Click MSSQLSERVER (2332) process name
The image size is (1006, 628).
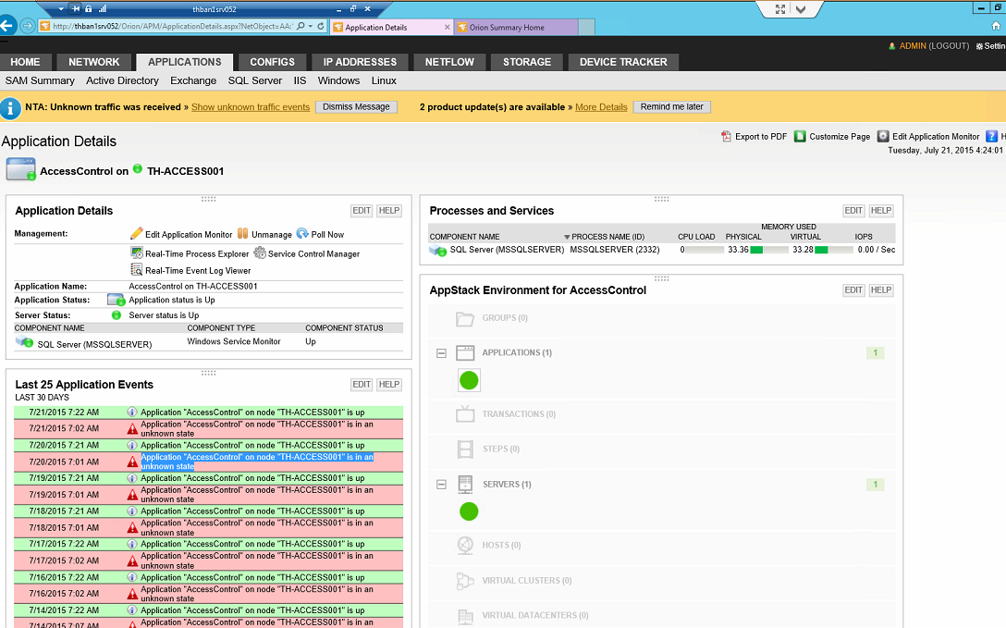pyautogui.click(x=615, y=250)
